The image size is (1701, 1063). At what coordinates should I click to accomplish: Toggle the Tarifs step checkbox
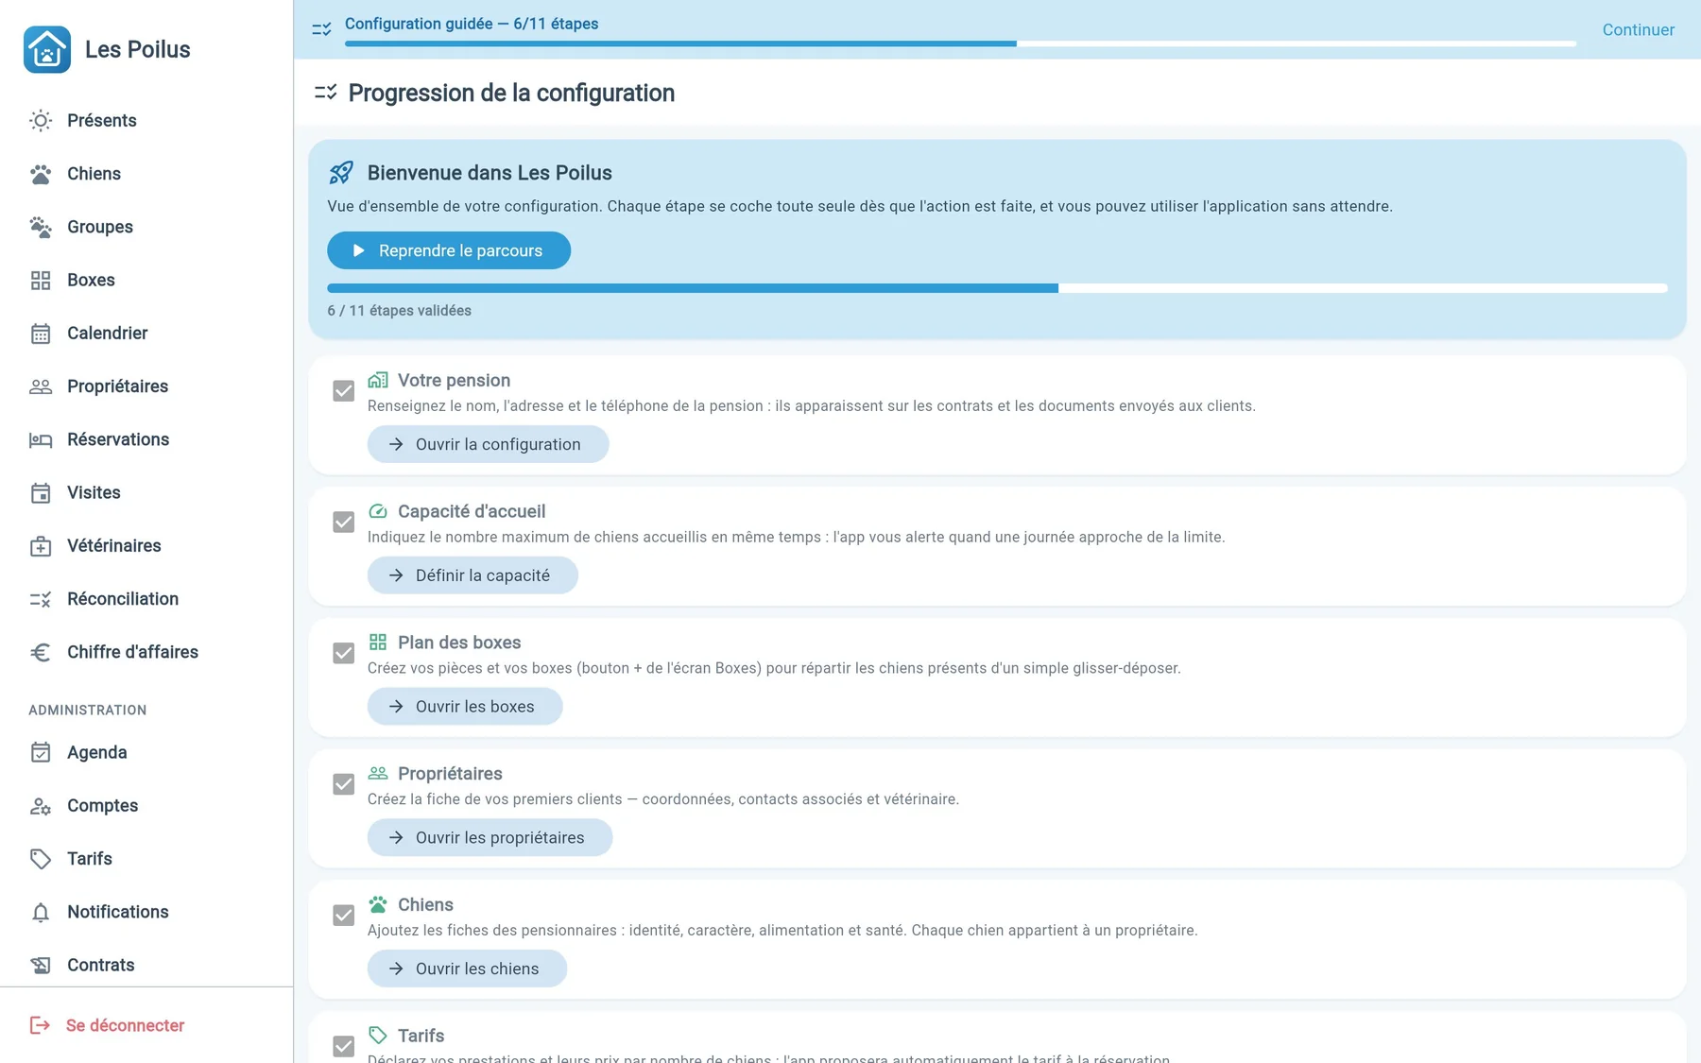[x=344, y=1046]
